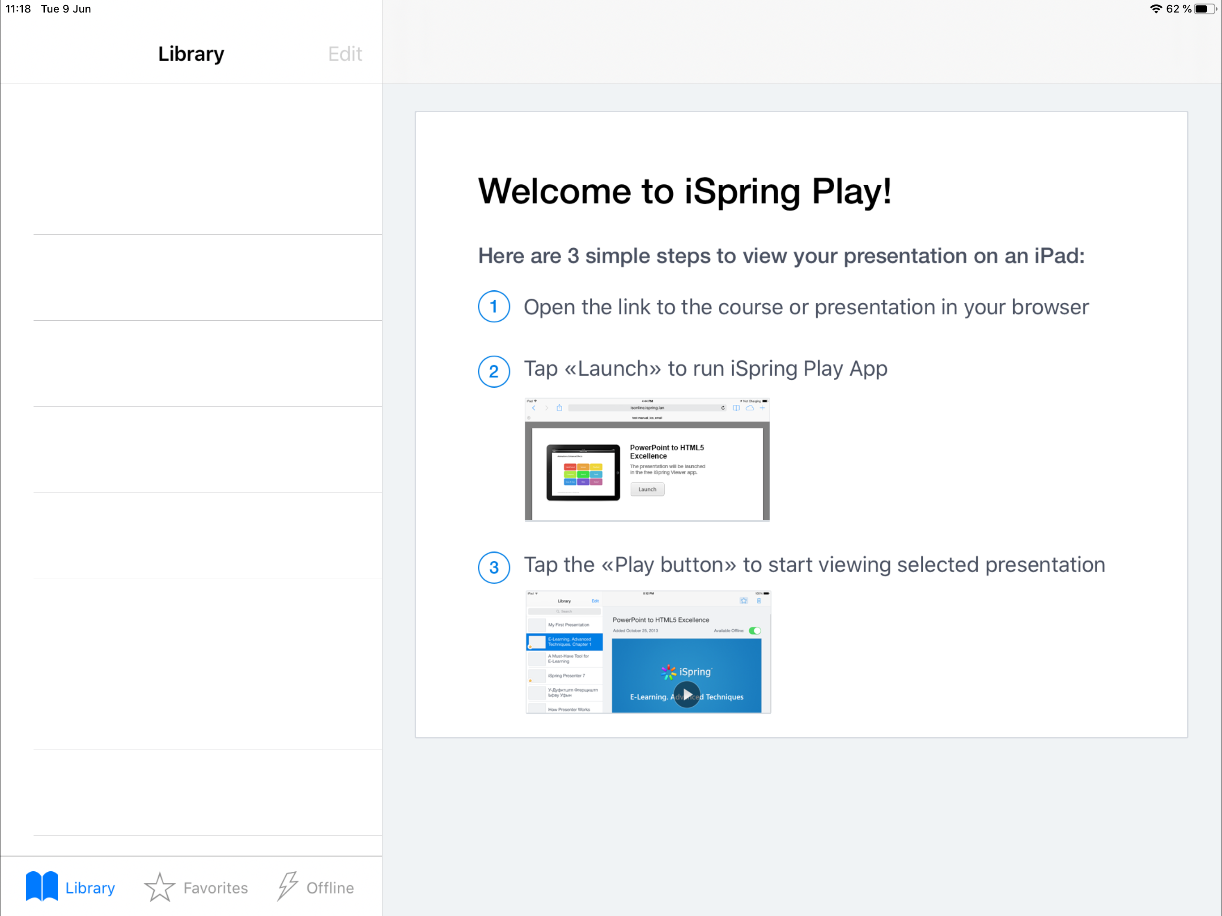
Task: Click the "Open the link to the course" step text
Action: pos(806,307)
